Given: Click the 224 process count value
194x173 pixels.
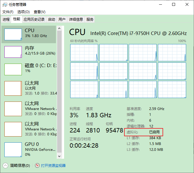Looking at the screenshot, I should pos(75,130).
